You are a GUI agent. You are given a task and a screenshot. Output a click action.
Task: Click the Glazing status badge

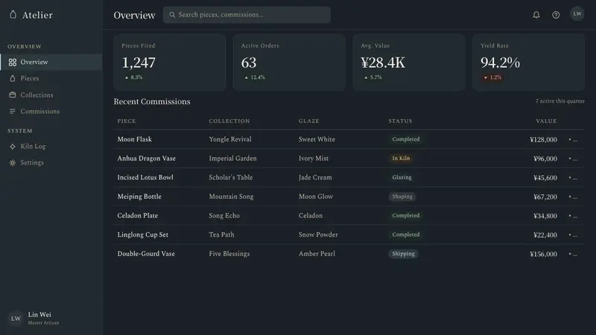pos(402,177)
